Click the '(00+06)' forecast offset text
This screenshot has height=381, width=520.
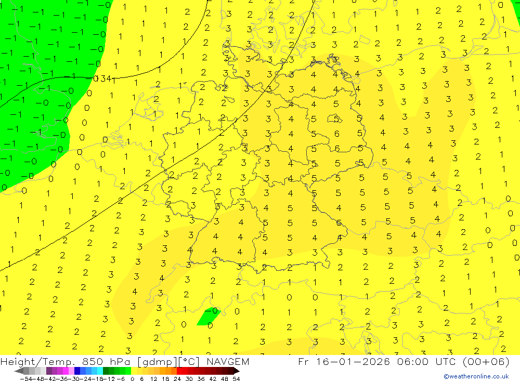486,361
